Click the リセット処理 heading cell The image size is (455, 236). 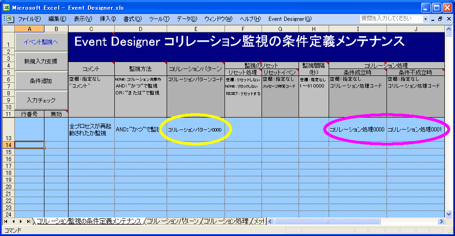243,73
